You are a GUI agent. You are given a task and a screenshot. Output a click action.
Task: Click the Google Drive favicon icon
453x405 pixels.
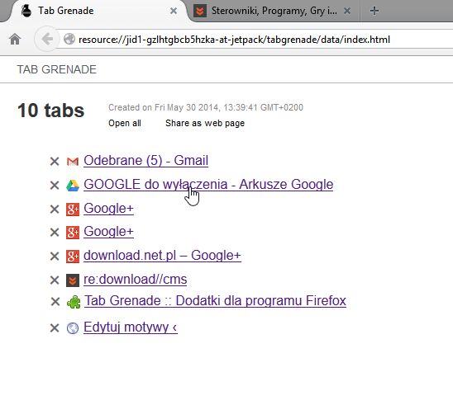click(73, 186)
